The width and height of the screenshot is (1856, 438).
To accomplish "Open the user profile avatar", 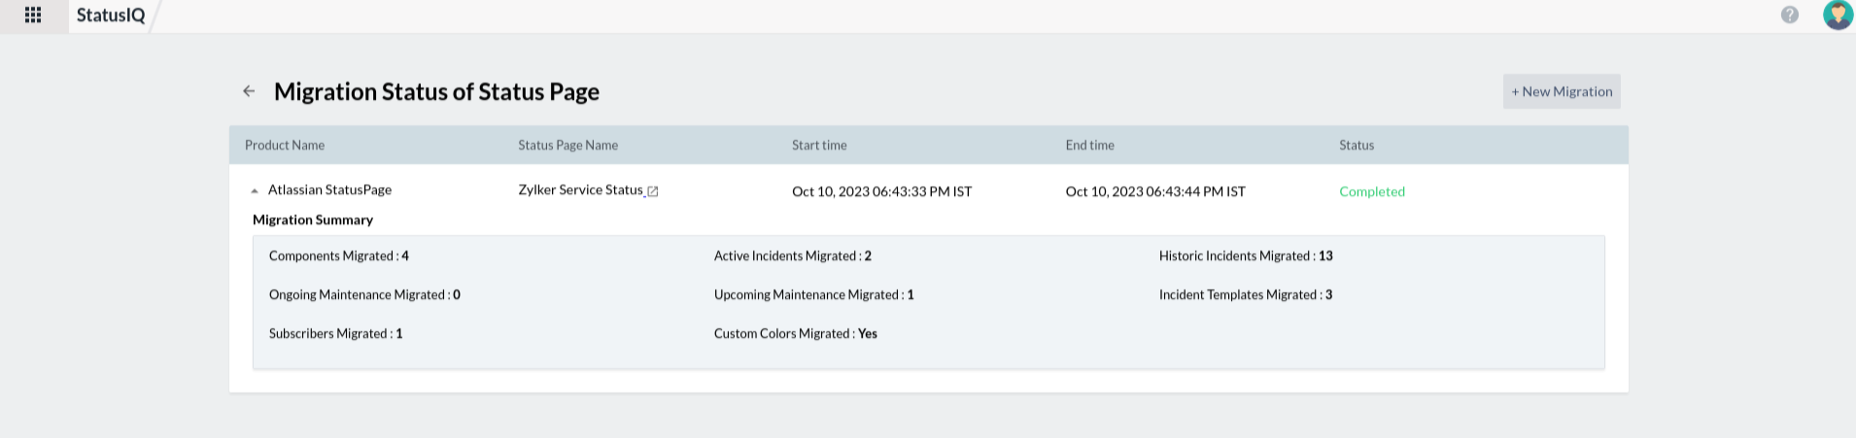I will (x=1838, y=16).
